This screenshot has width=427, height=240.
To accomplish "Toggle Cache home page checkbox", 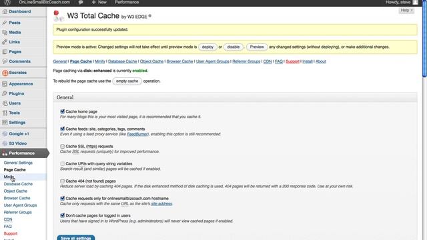I will (x=62, y=111).
